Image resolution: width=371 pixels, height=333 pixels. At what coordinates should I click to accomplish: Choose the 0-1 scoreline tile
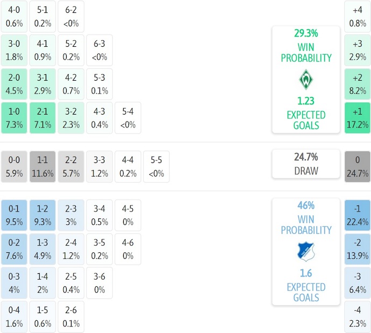click(x=14, y=215)
